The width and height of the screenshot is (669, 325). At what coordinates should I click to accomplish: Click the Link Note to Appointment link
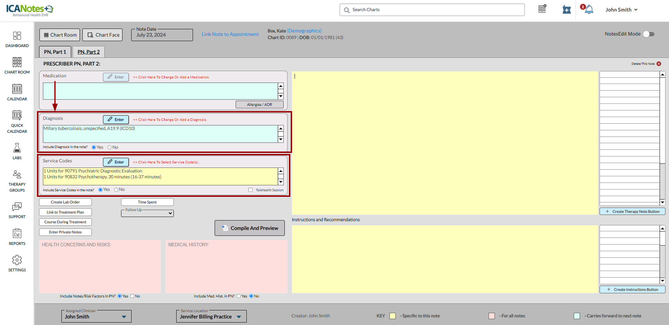pos(230,34)
